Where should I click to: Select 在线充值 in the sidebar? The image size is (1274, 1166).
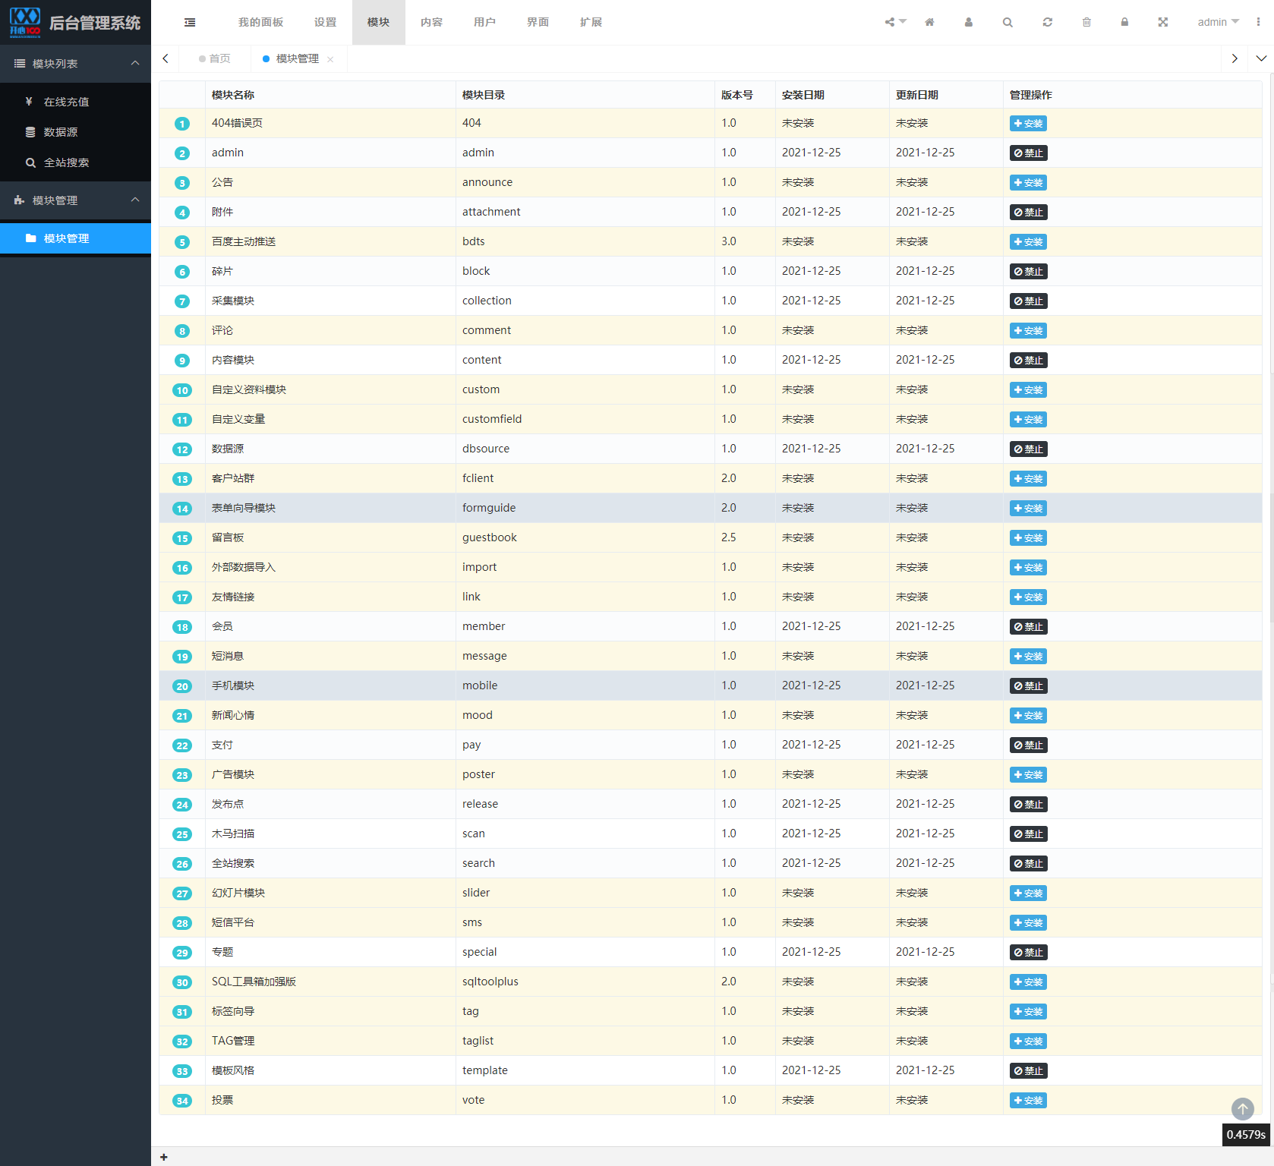67,101
